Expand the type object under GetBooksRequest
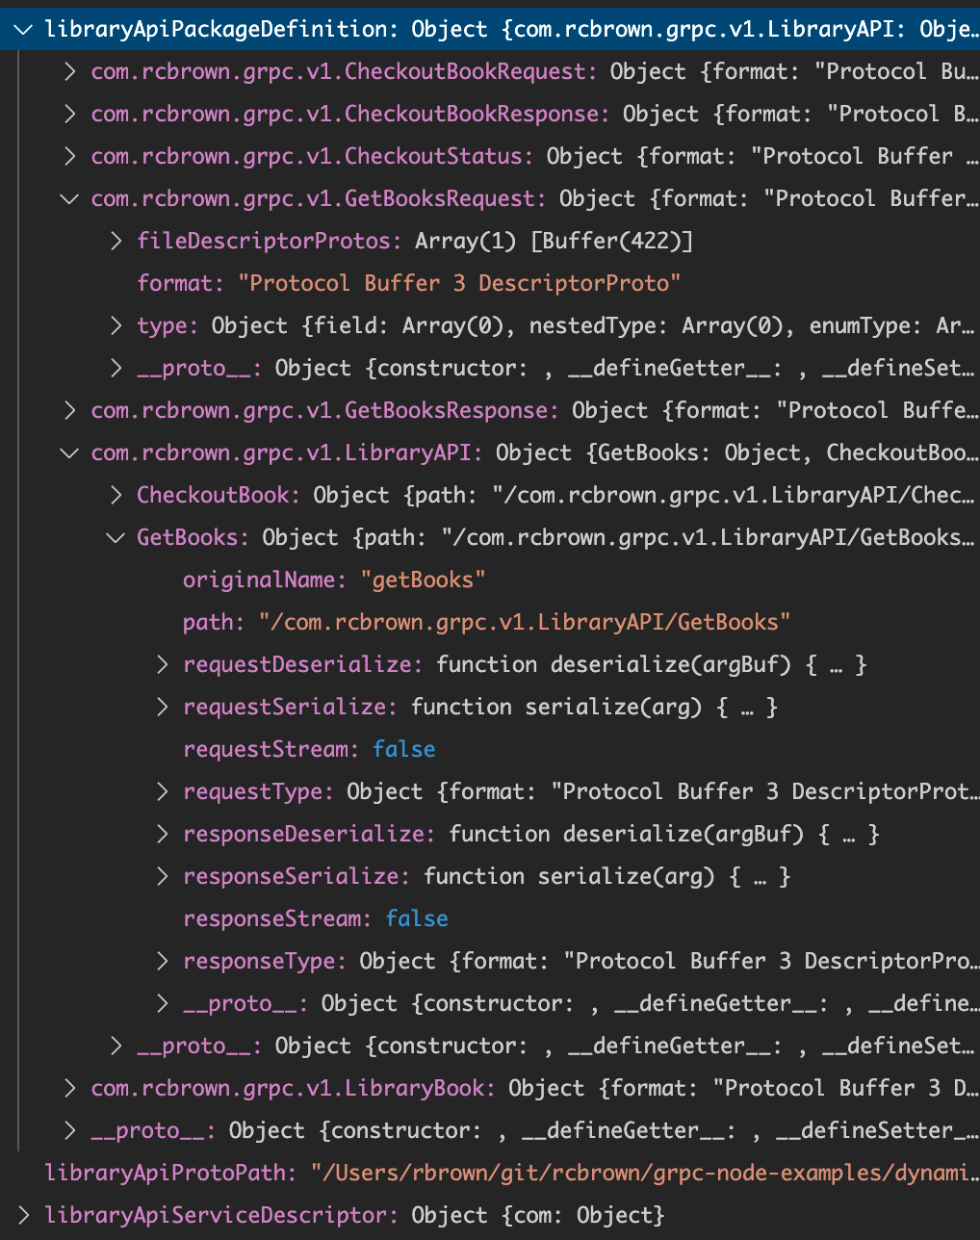Viewport: 980px width, 1240px height. point(116,325)
